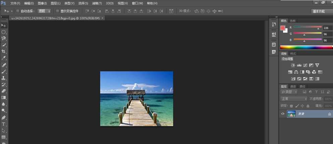Select the Eyedropper tool
The width and height of the screenshot is (333, 144).
(4, 58)
